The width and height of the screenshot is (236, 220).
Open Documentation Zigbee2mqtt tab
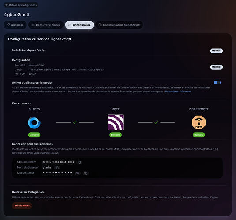pyautogui.click(x=119, y=25)
